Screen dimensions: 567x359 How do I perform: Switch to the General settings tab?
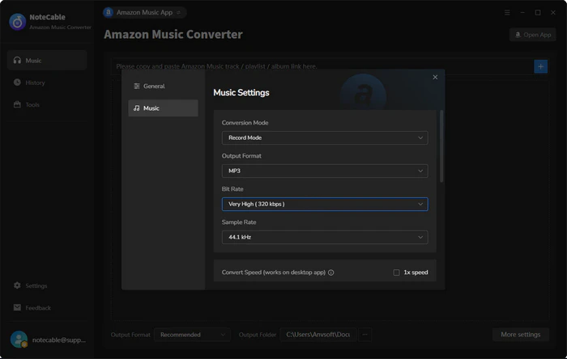pos(163,86)
